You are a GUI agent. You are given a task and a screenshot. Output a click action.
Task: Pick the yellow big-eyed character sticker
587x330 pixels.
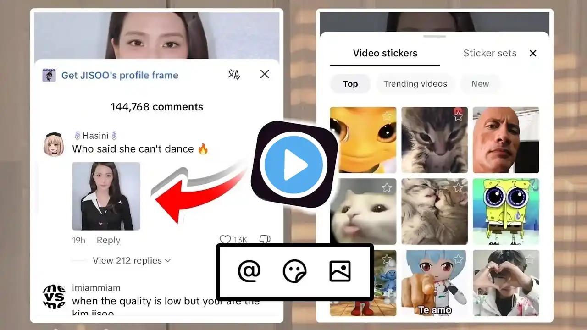coord(363,140)
